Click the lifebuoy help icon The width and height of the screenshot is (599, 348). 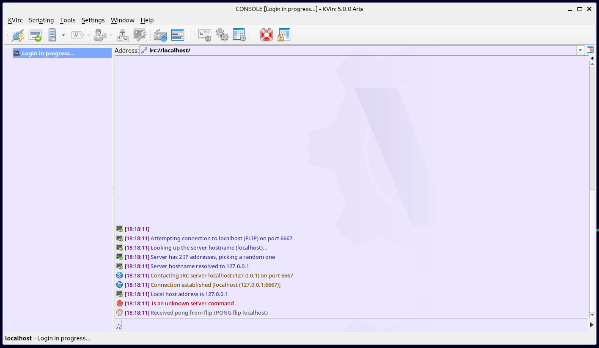pyautogui.click(x=267, y=35)
